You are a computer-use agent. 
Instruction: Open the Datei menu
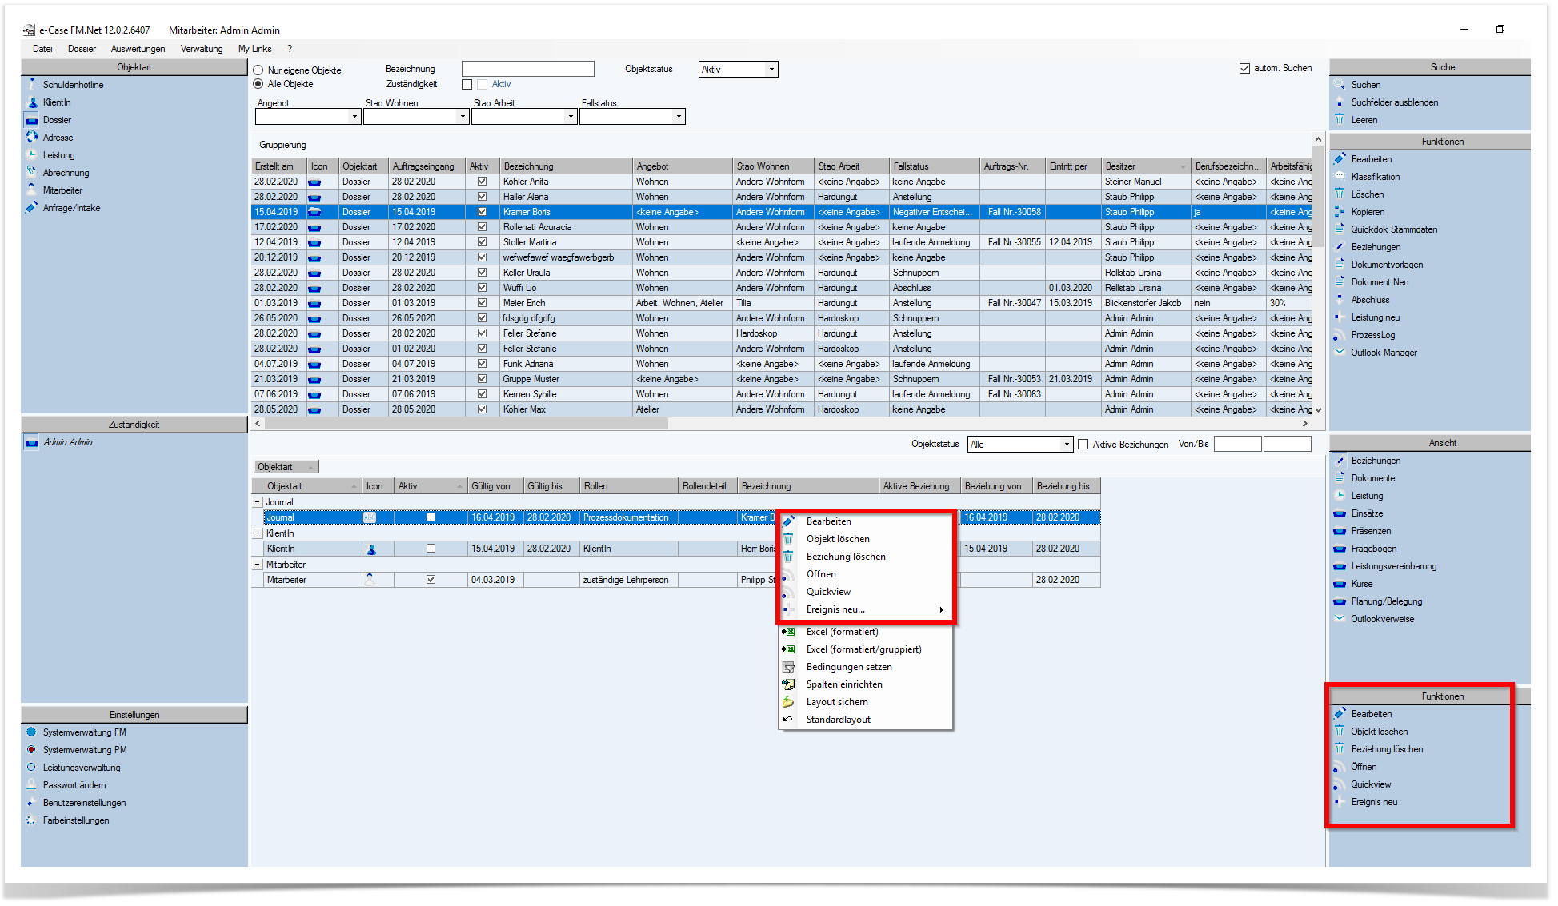(42, 49)
